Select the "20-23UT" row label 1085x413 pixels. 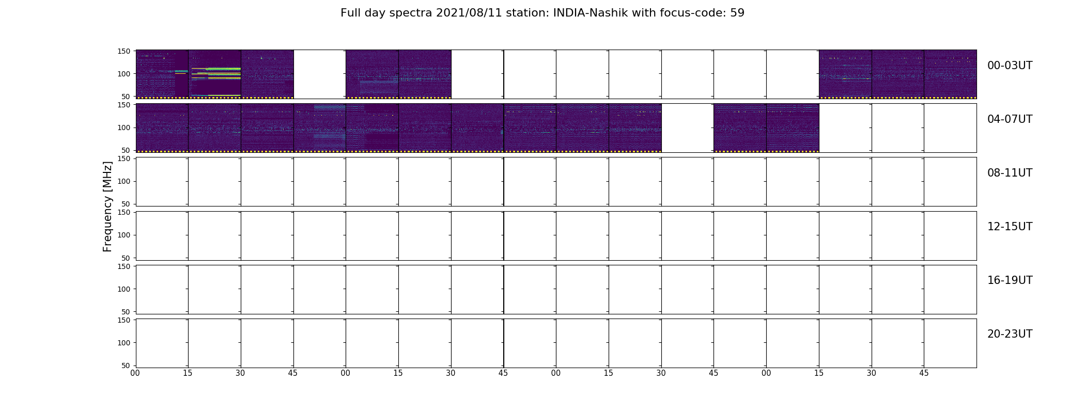[x=1010, y=334]
